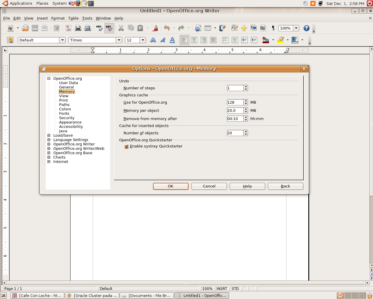Click the Data Sources icon
The height and width of the screenshot is (299, 373).
(263, 28)
